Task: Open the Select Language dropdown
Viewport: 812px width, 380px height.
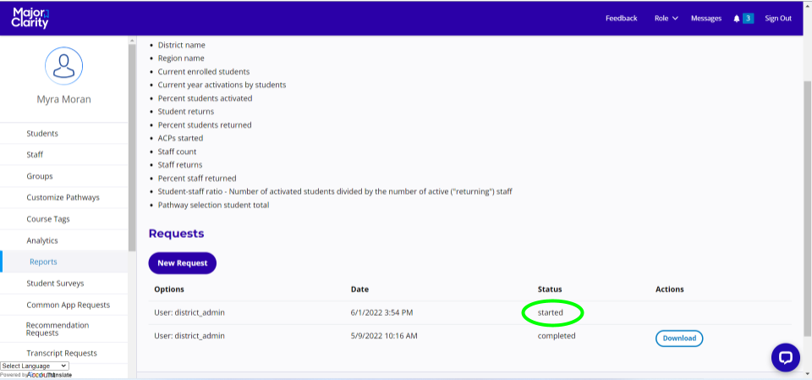Action: coord(35,366)
